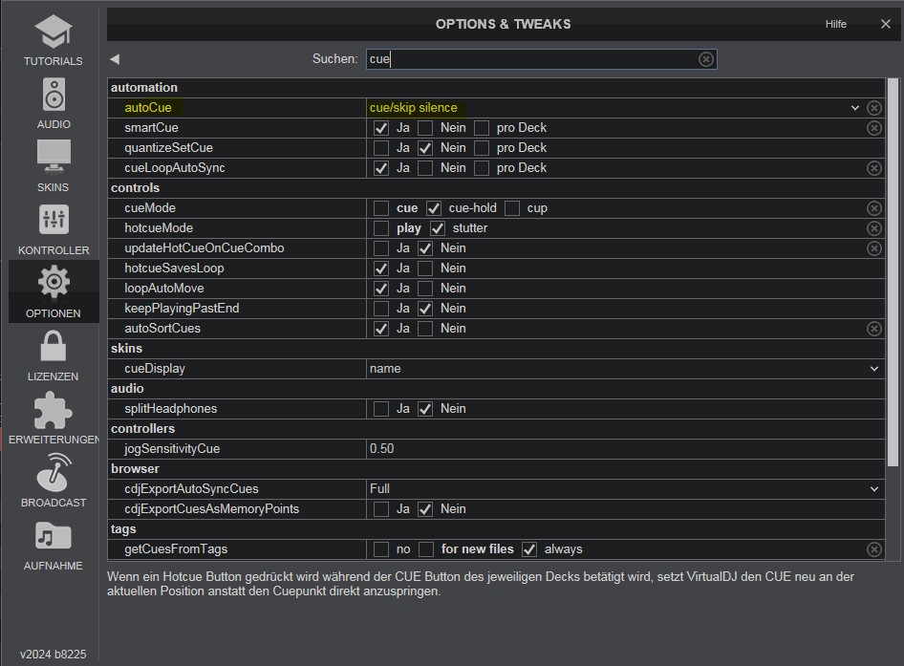Open the Hilfe link
The height and width of the screenshot is (666, 904).
pyautogui.click(x=835, y=24)
